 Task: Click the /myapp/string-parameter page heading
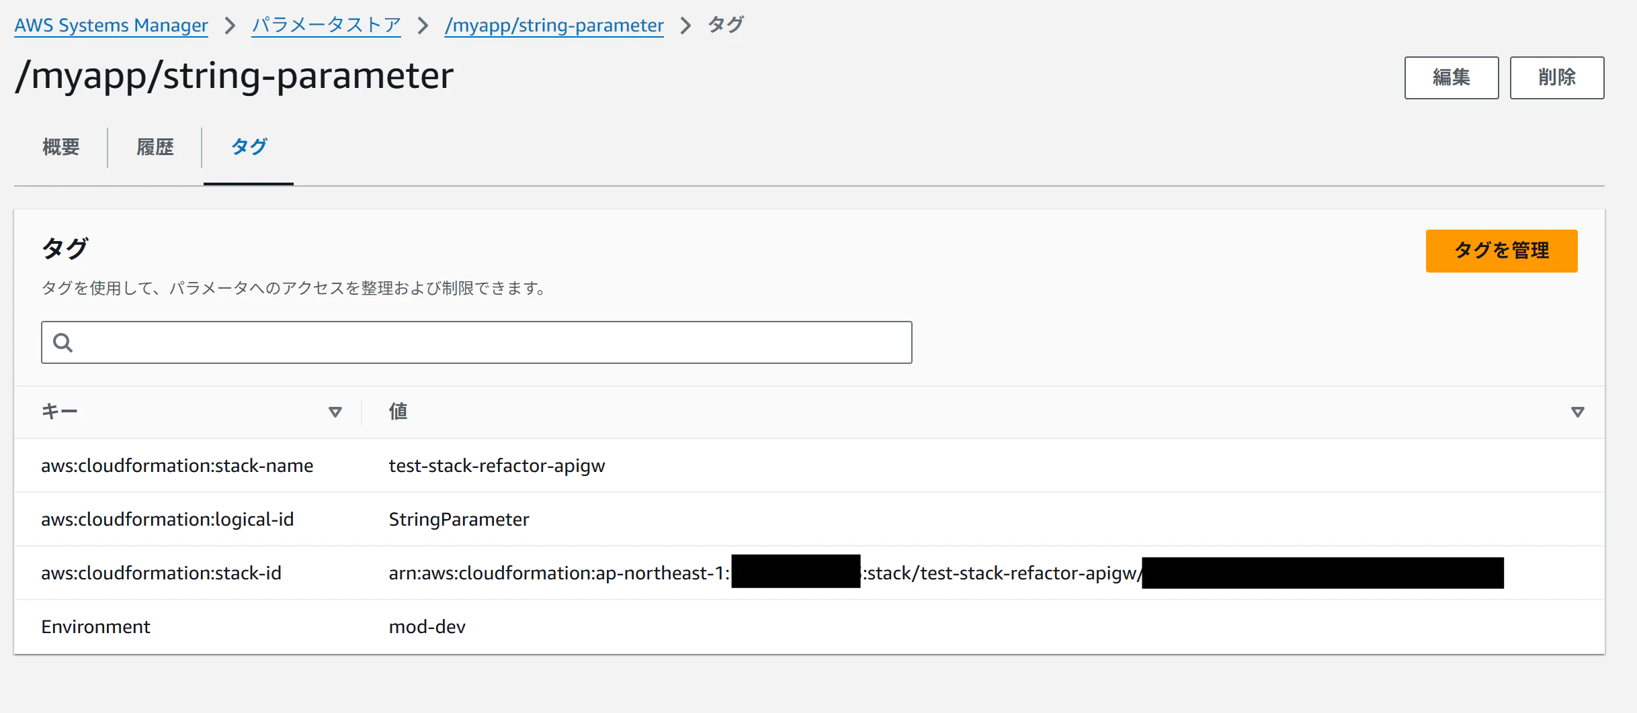point(235,76)
